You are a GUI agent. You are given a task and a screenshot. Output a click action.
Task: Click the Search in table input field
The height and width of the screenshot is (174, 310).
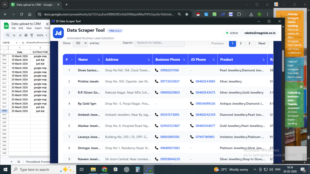159,43
